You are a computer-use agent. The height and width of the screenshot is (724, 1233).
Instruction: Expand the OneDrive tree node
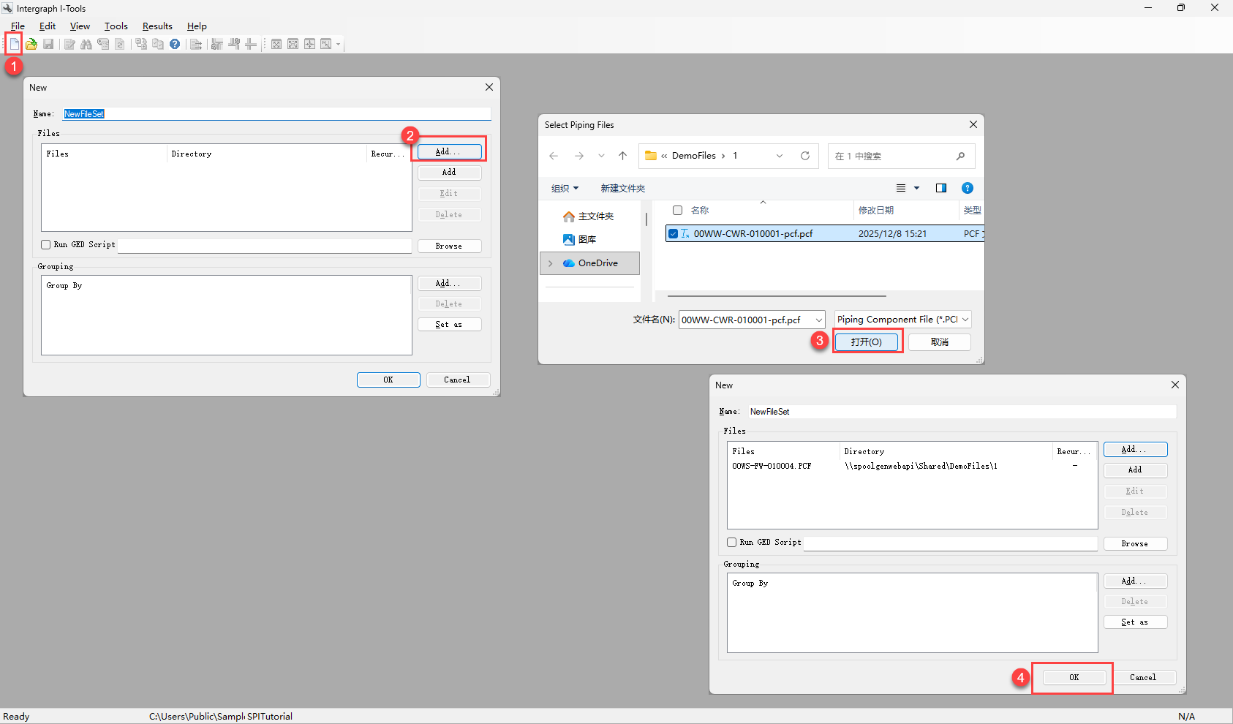click(x=551, y=263)
